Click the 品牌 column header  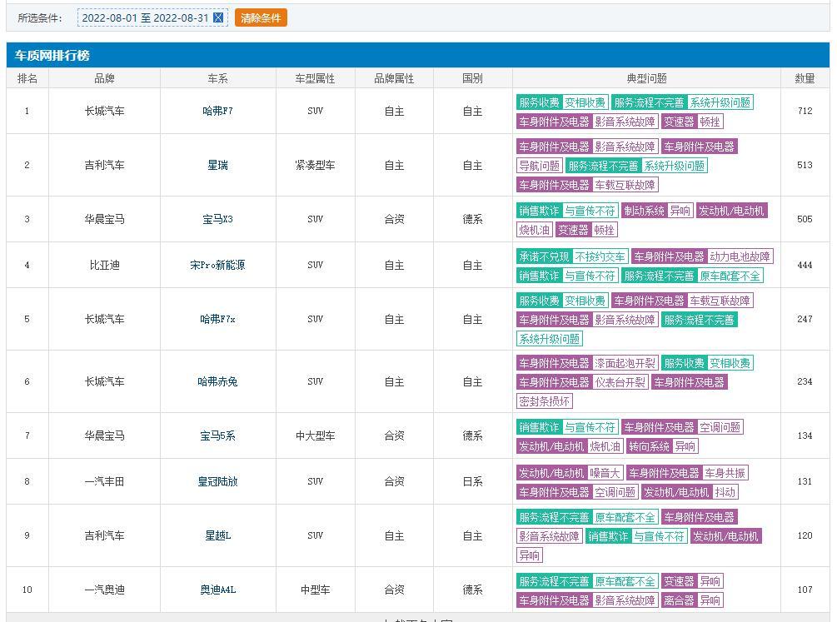104,78
